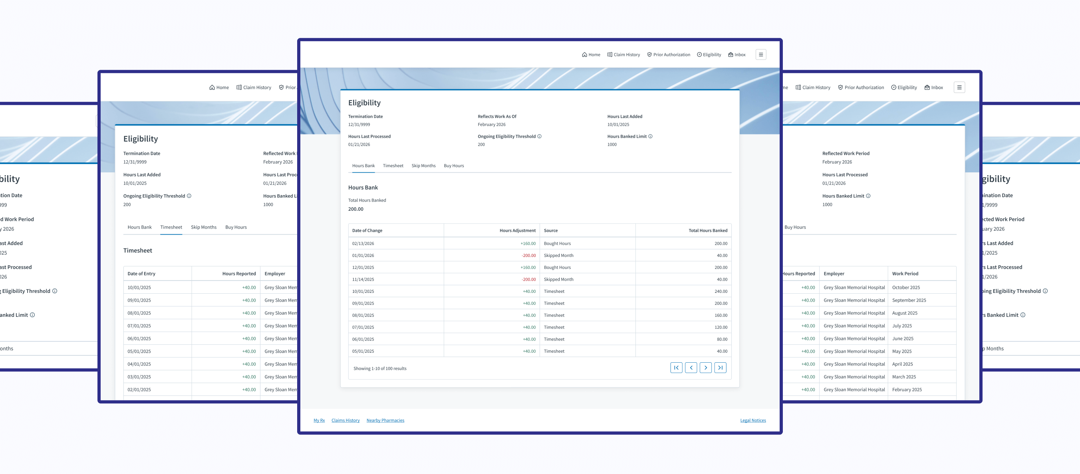
Task: Click the Home icon in center navbar
Action: coord(584,55)
